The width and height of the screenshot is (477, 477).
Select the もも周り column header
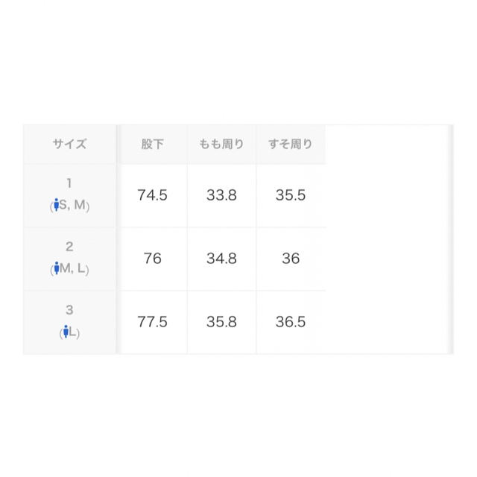click(222, 144)
